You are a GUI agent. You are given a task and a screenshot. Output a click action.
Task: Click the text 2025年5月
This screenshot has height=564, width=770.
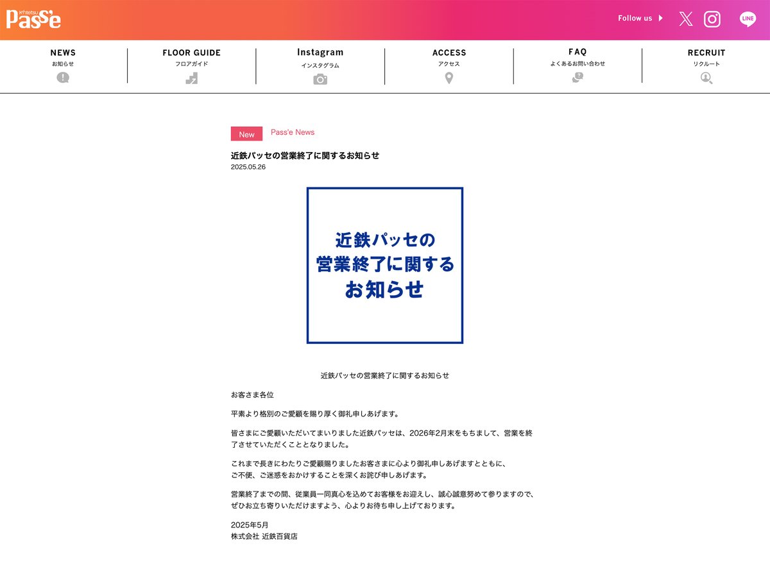coord(250,525)
